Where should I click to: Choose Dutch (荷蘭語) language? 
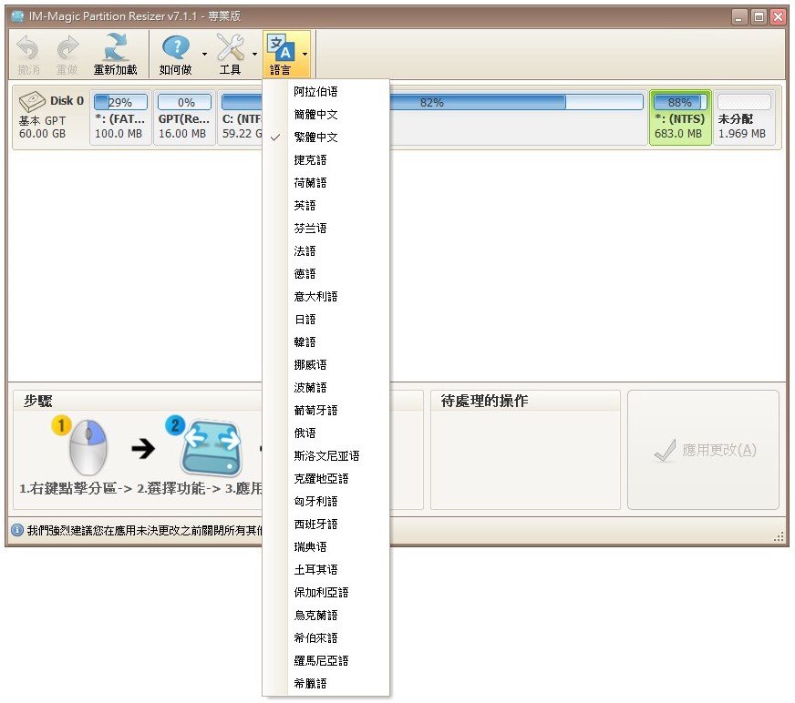(x=326, y=183)
